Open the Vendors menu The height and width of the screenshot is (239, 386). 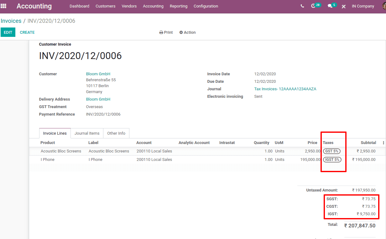129,6
